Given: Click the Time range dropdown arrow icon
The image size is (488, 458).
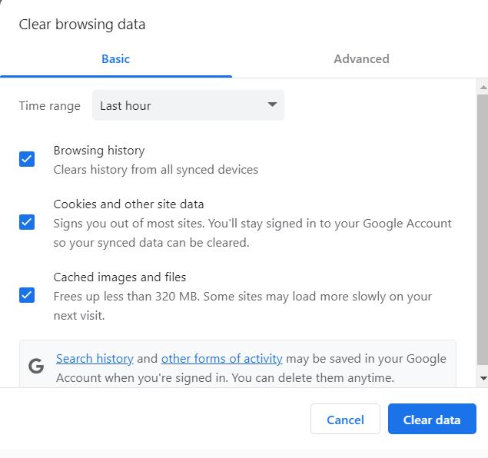Looking at the screenshot, I should click(x=272, y=105).
